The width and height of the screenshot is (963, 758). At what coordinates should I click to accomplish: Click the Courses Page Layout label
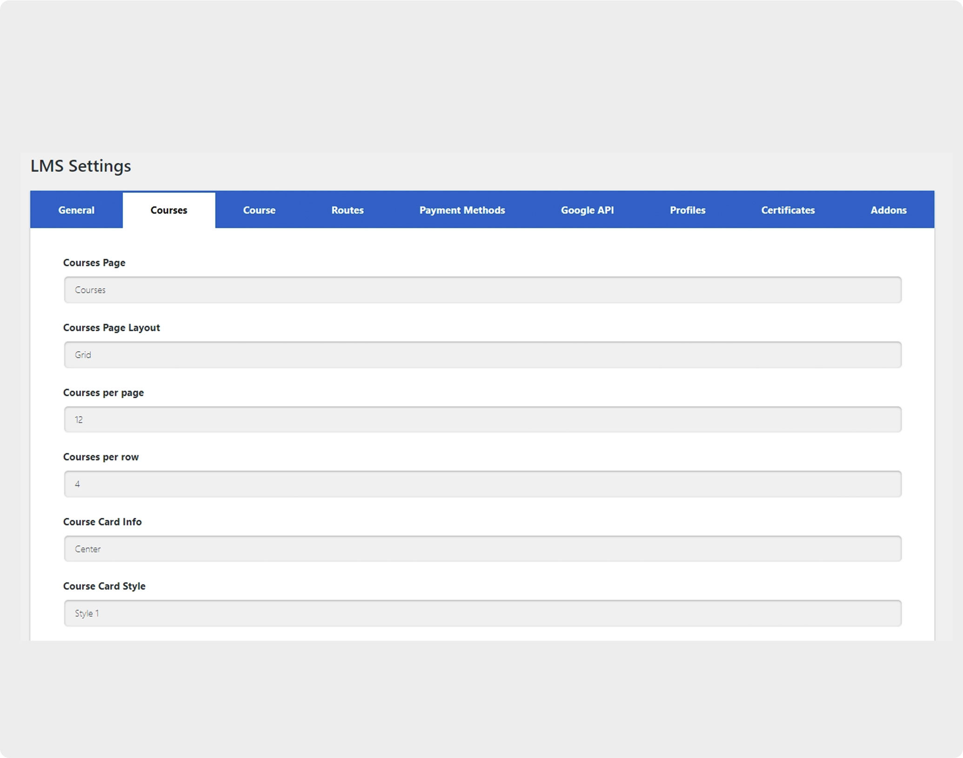[x=111, y=328]
